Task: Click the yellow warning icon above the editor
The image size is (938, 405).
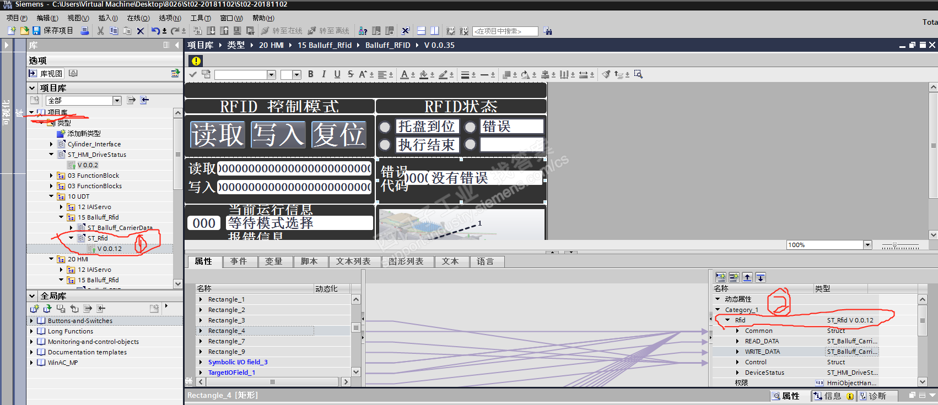Action: coord(196,61)
